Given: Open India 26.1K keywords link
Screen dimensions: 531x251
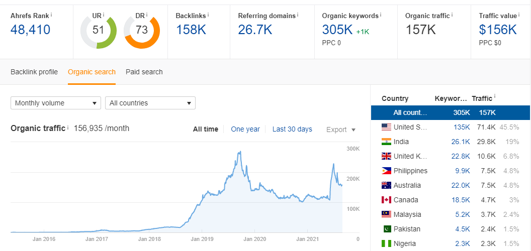Looking at the screenshot, I should click(x=461, y=142).
